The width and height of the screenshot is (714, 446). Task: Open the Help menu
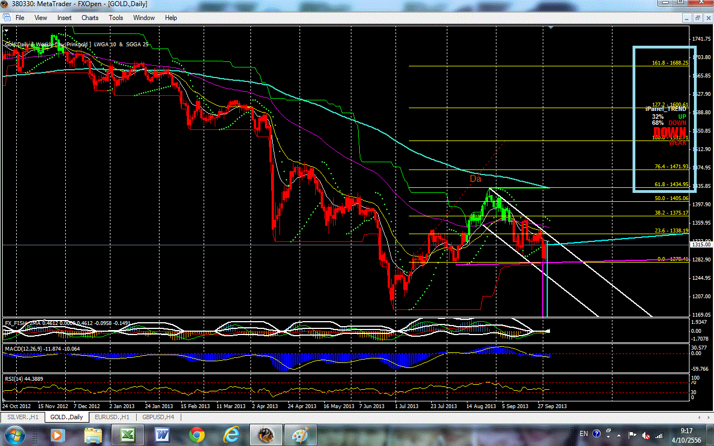point(171,18)
